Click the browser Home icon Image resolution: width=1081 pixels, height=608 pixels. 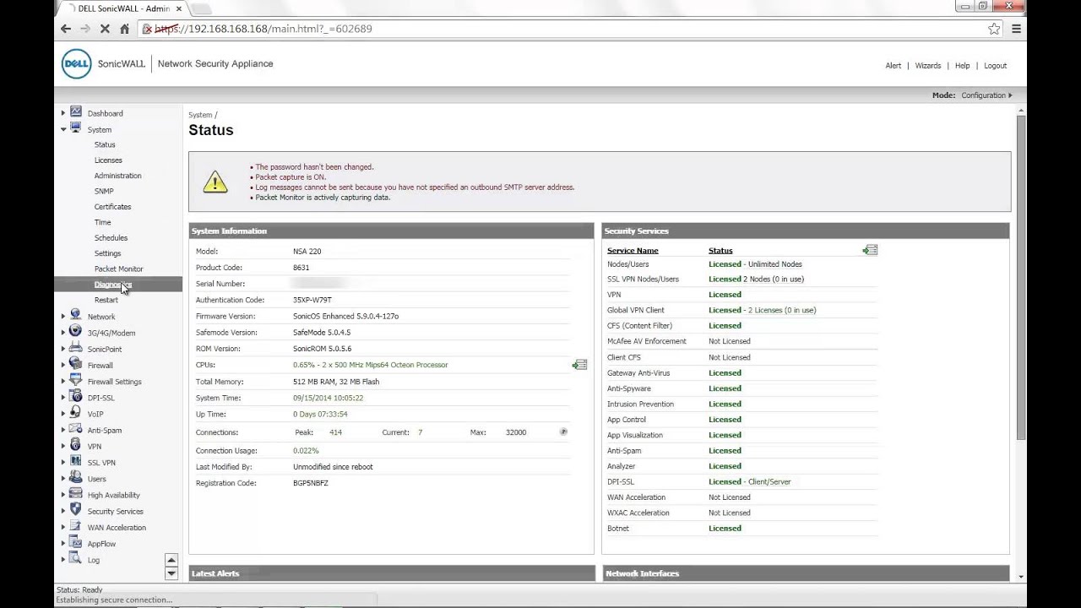click(x=125, y=29)
